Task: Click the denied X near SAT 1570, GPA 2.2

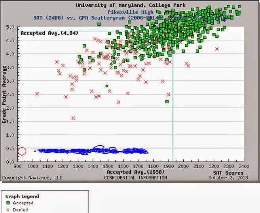Action: point(119,102)
